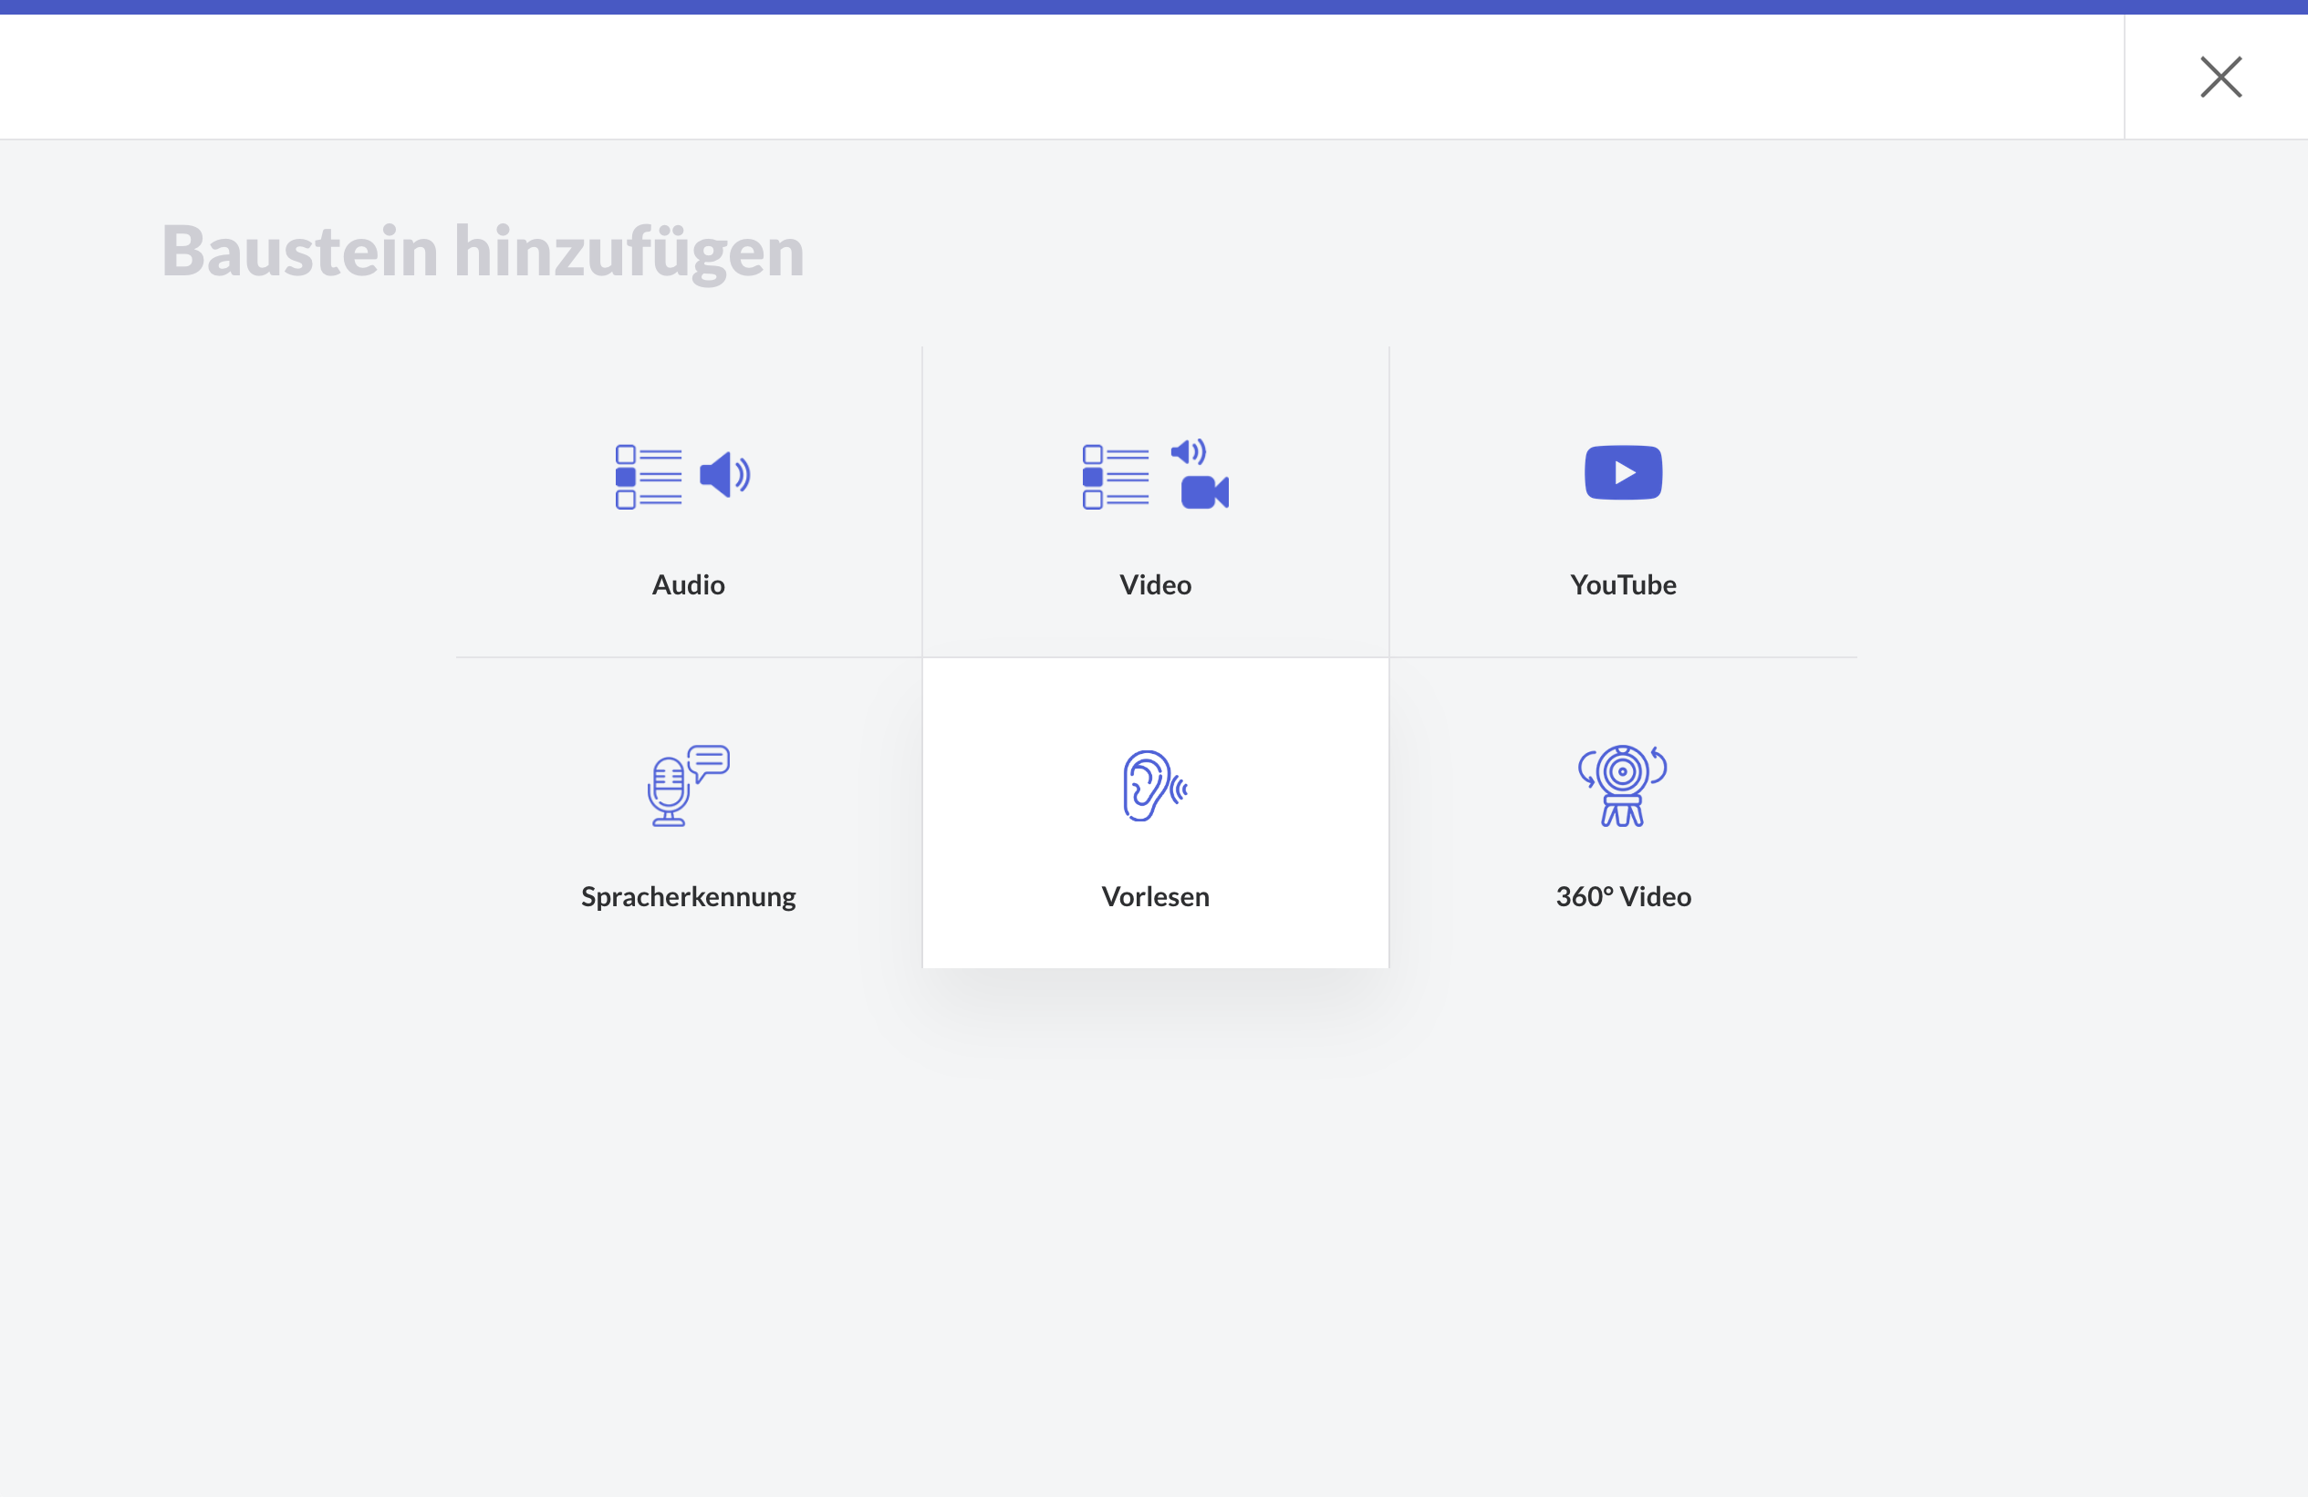Image resolution: width=2308 pixels, height=1497 pixels.
Task: Click the Audio label text
Action: (688, 584)
